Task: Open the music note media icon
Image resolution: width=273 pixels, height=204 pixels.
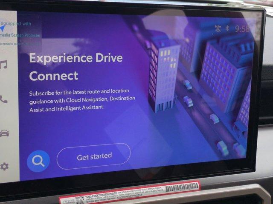Action: pyautogui.click(x=3, y=65)
